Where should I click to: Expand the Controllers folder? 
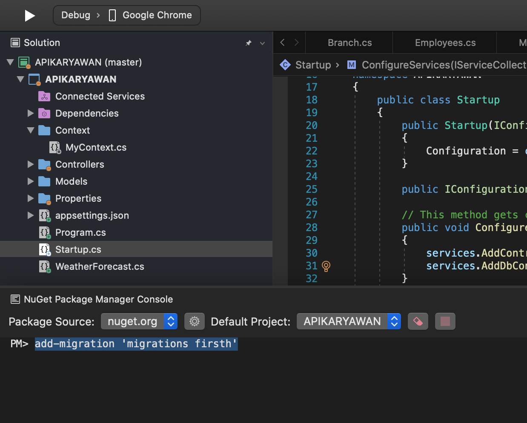point(31,164)
